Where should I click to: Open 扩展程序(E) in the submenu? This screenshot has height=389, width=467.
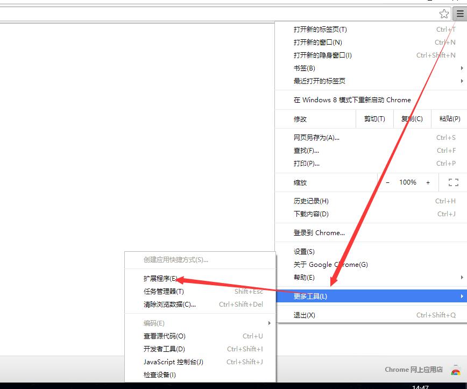pos(200,279)
